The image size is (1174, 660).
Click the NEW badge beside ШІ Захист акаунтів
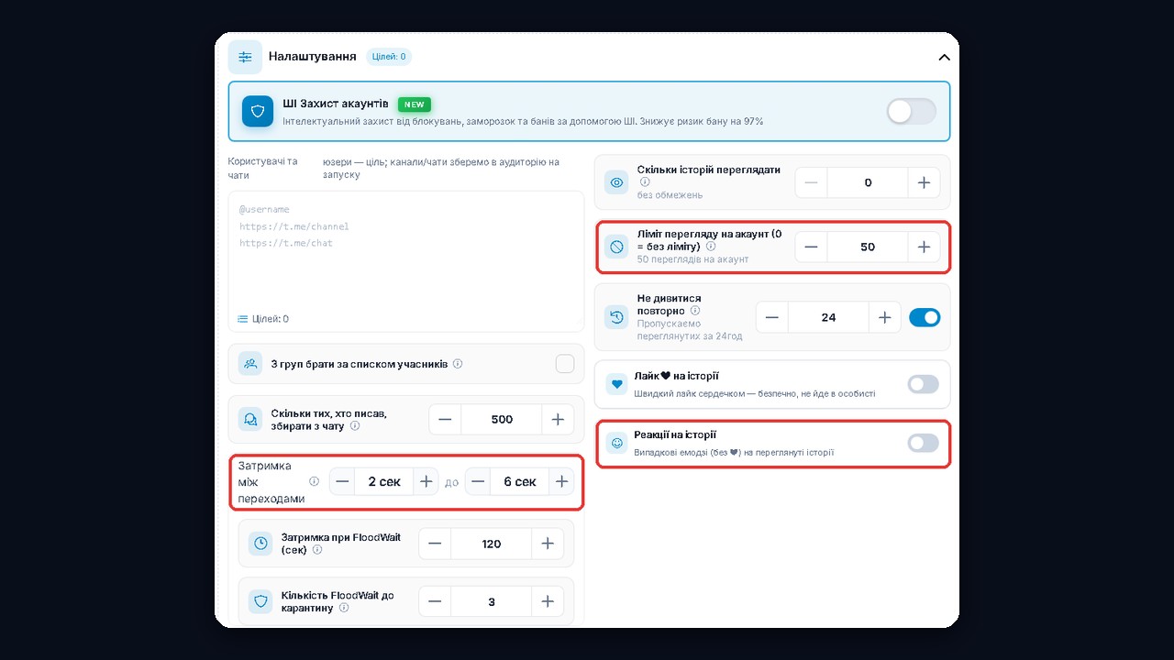[x=415, y=104]
